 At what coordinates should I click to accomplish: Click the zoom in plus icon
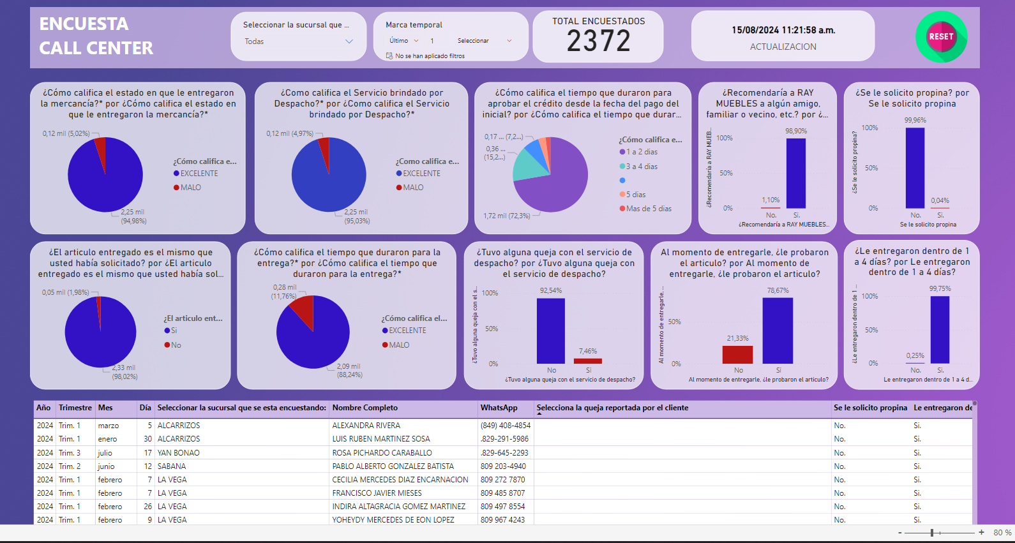point(981,532)
